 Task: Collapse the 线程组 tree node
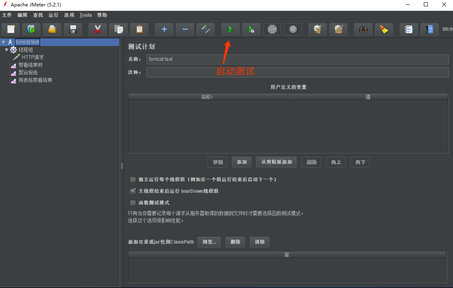[7, 50]
